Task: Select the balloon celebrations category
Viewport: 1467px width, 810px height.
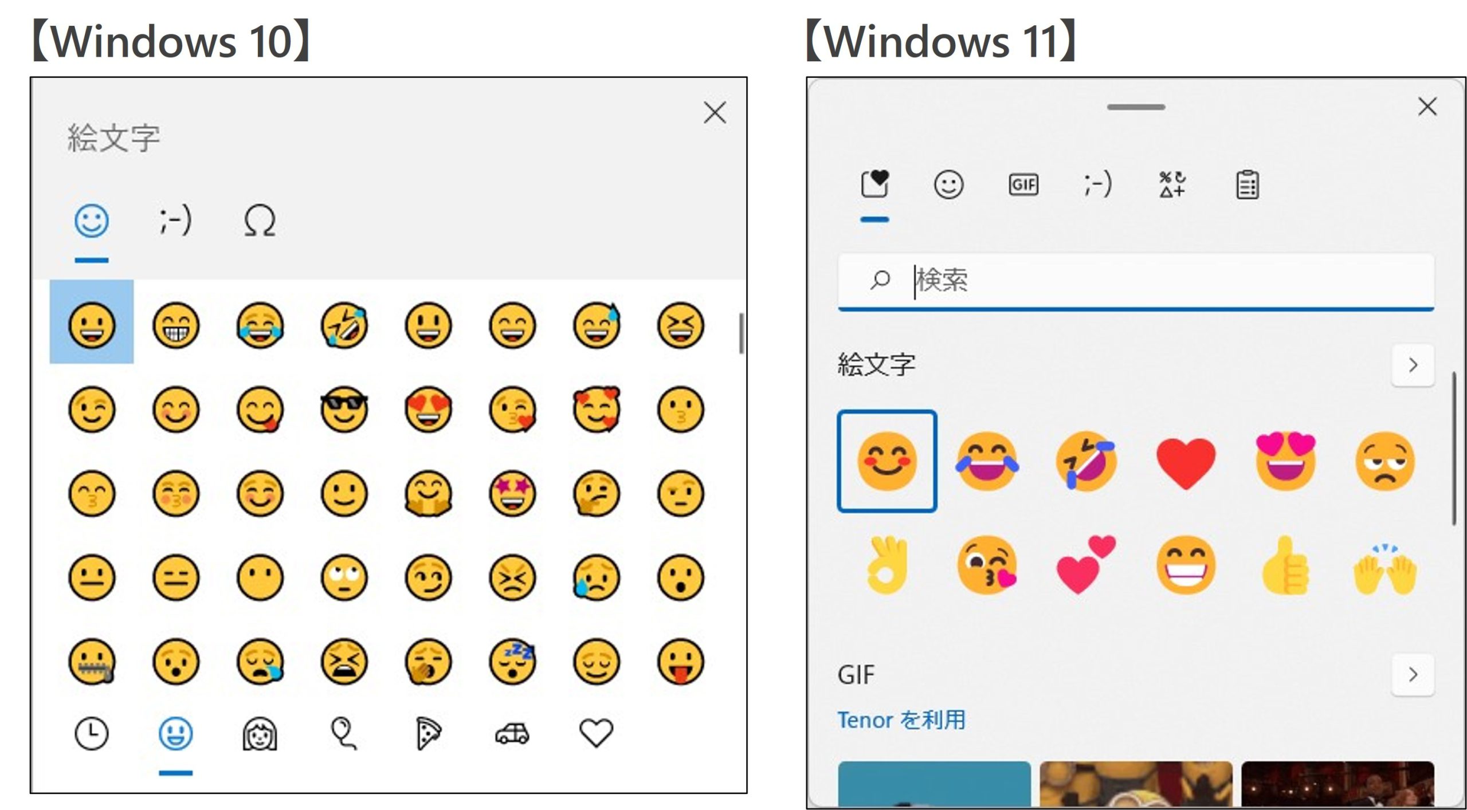Action: (344, 733)
